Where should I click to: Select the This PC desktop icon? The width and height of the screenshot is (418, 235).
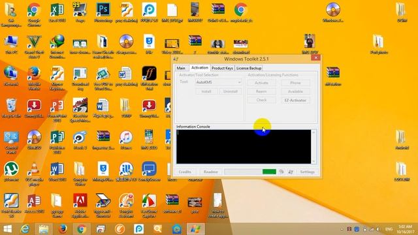pos(11,44)
